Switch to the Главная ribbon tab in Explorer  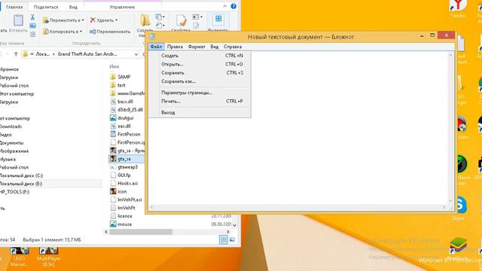(x=14, y=7)
